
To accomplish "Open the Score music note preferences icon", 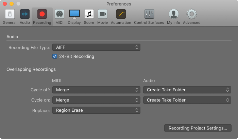I will click(x=89, y=14).
